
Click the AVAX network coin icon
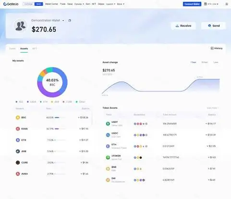(18, 174)
